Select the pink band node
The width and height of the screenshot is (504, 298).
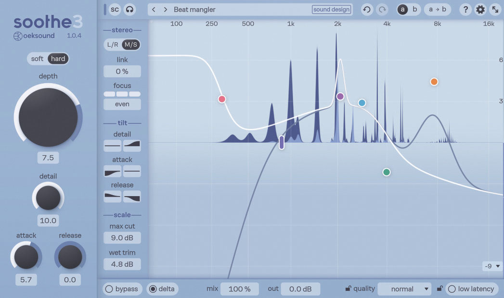(x=222, y=99)
